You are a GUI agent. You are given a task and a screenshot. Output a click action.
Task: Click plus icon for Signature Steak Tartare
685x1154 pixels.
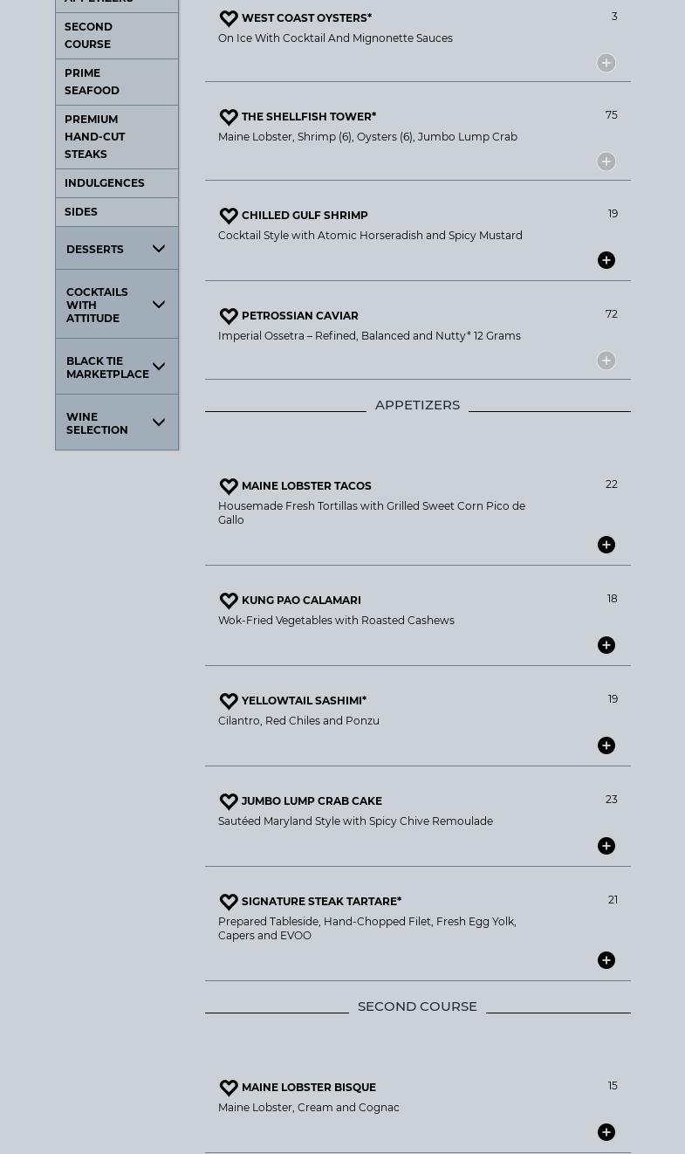[606, 960]
